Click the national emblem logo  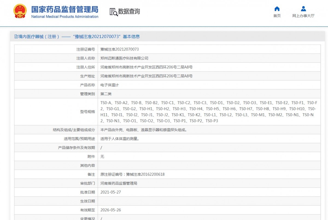pyautogui.click(x=20, y=11)
